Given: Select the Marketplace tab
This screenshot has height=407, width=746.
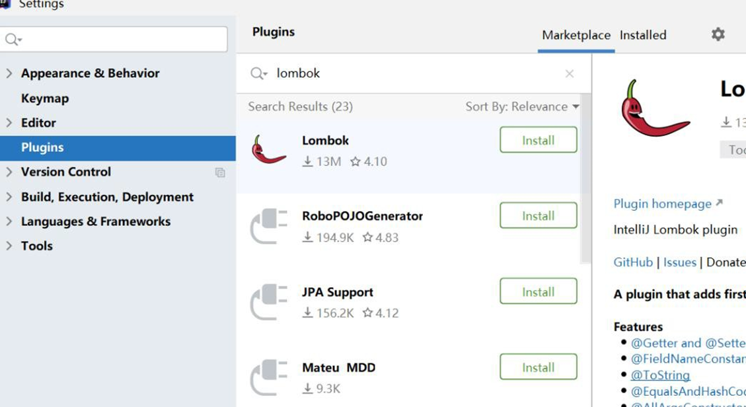Looking at the screenshot, I should [576, 35].
